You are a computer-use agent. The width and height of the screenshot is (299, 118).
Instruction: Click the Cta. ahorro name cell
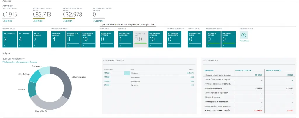134,85
